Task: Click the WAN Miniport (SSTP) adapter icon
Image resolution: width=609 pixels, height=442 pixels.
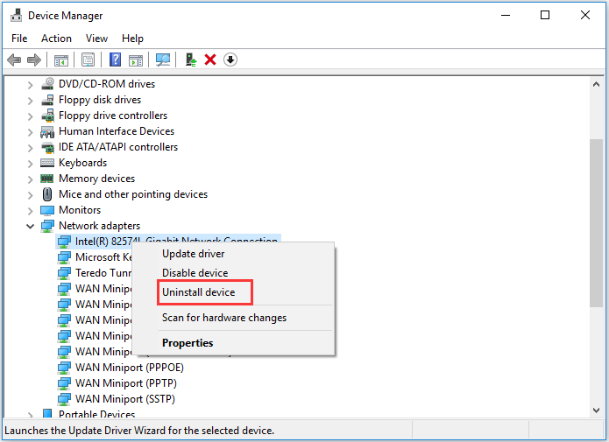Action: point(64,399)
